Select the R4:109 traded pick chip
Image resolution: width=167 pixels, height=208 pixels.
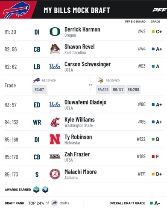[103, 90]
